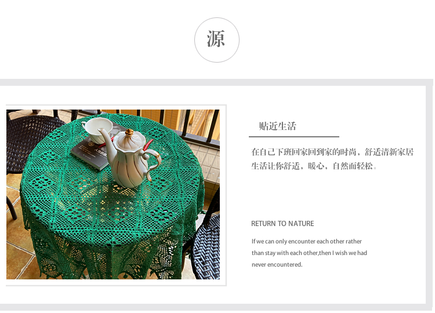Click the line 'than stay with each other'
The height and width of the screenshot is (313, 435).
point(309,253)
